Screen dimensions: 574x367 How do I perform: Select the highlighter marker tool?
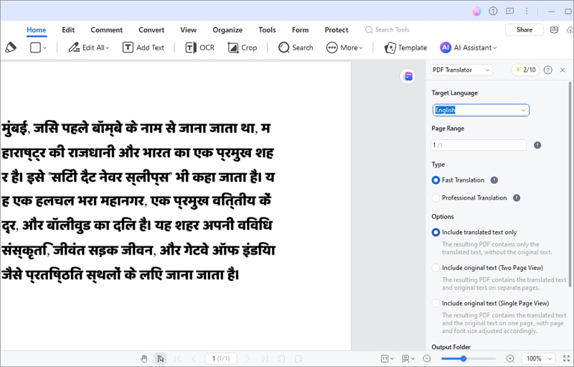(11, 47)
